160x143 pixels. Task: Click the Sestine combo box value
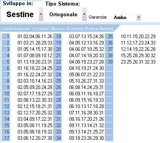tap(20, 14)
